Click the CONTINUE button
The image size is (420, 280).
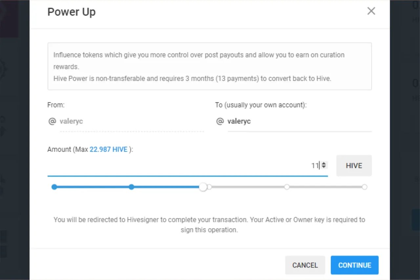pyautogui.click(x=355, y=265)
